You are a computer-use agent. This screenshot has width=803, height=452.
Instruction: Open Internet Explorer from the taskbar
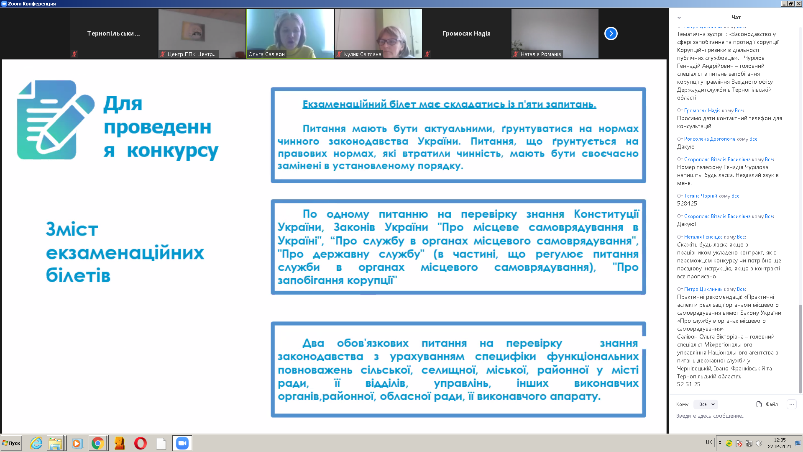(x=36, y=443)
